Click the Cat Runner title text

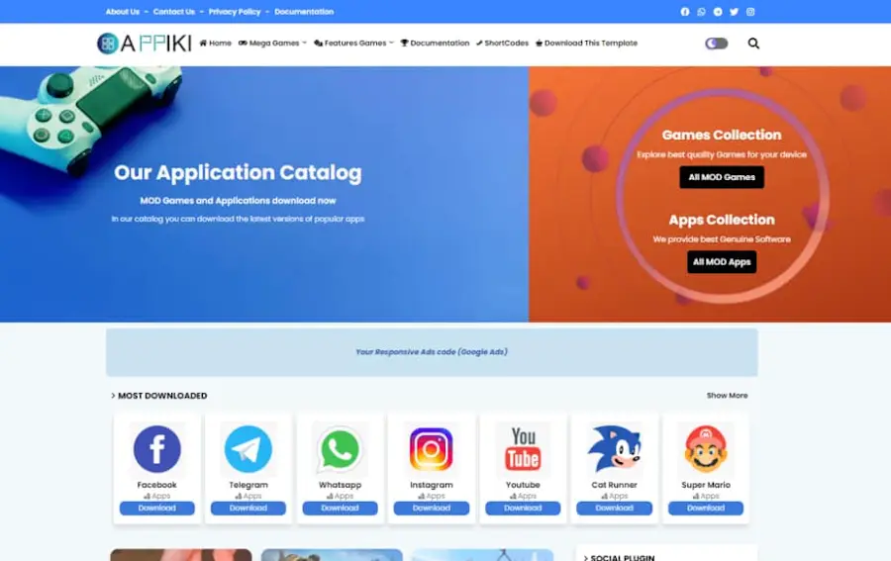[614, 485]
